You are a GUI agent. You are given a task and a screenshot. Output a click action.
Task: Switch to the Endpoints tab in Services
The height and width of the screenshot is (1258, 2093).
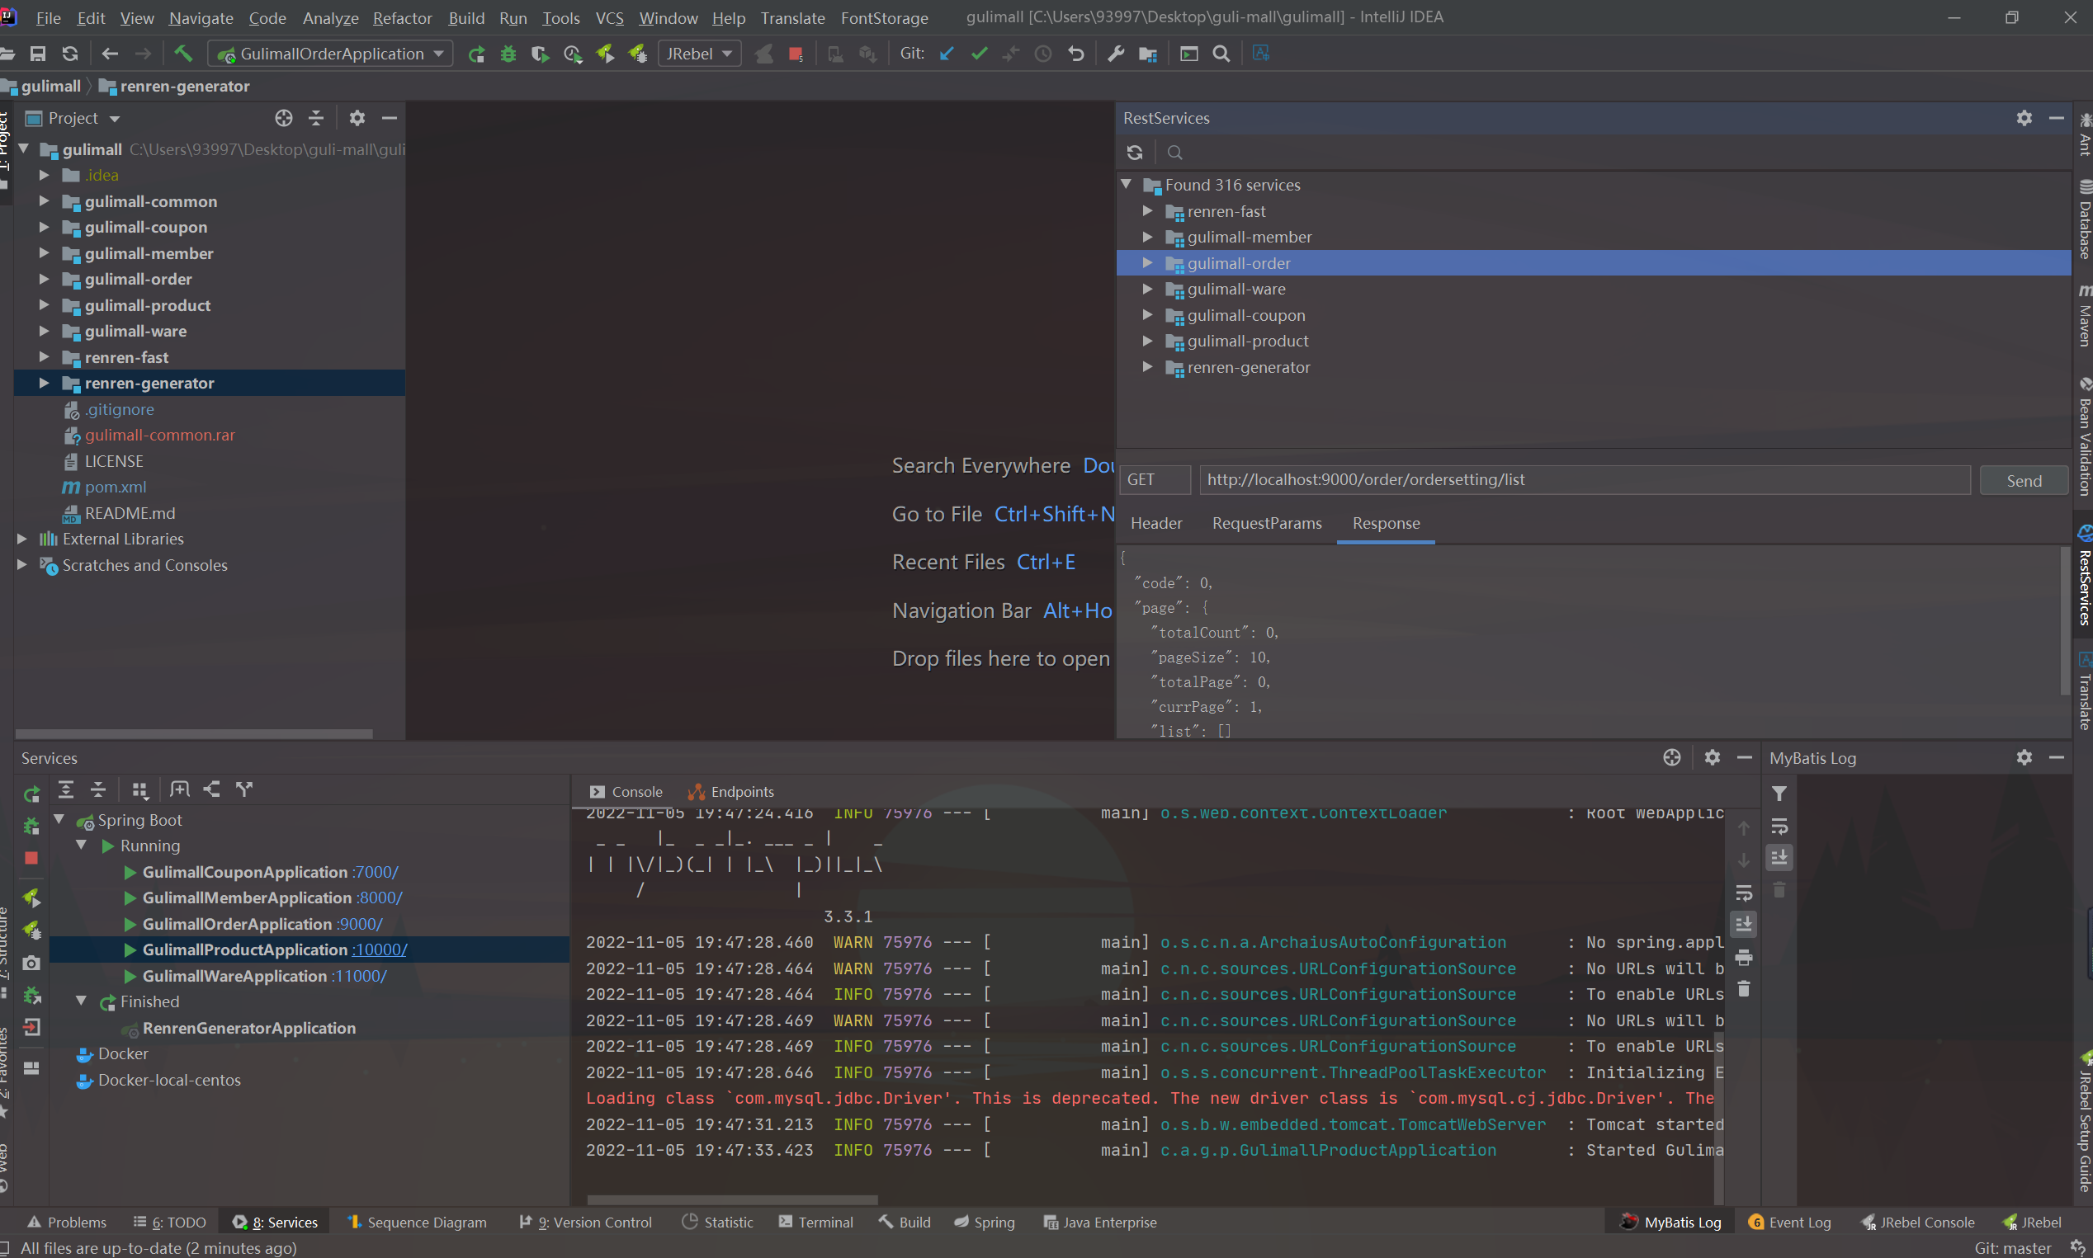[730, 792]
